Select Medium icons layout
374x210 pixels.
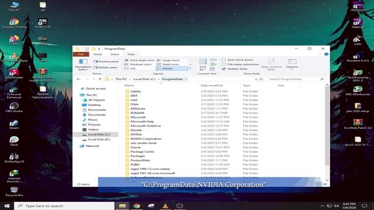tap(138, 64)
